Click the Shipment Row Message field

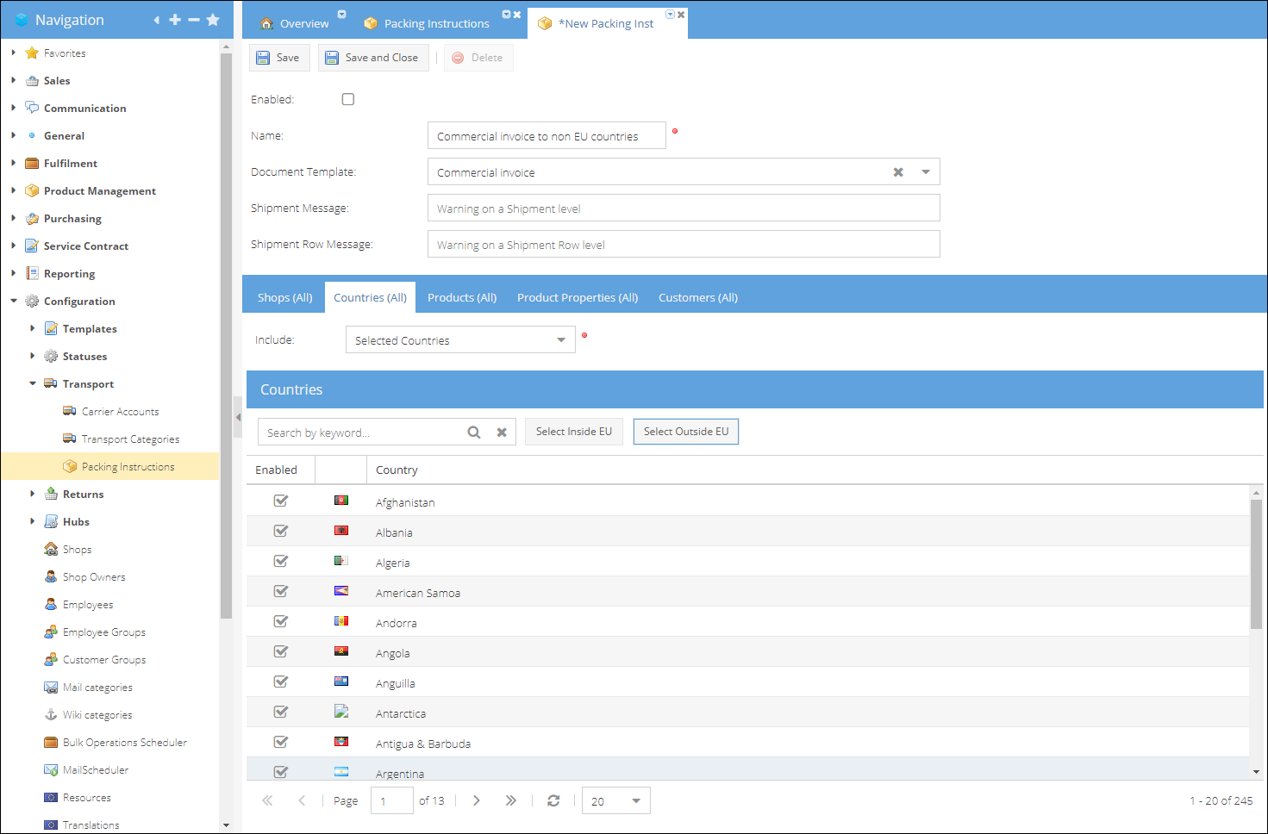point(684,245)
